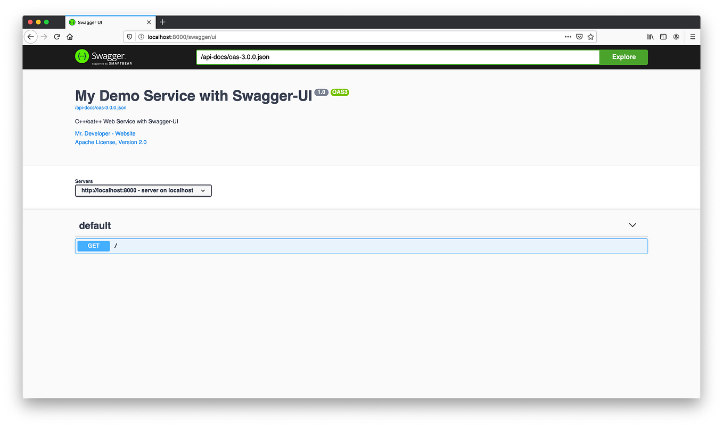Open the servers dropdown for localhost:8000
Image resolution: width=723 pixels, height=428 pixels.
click(143, 190)
